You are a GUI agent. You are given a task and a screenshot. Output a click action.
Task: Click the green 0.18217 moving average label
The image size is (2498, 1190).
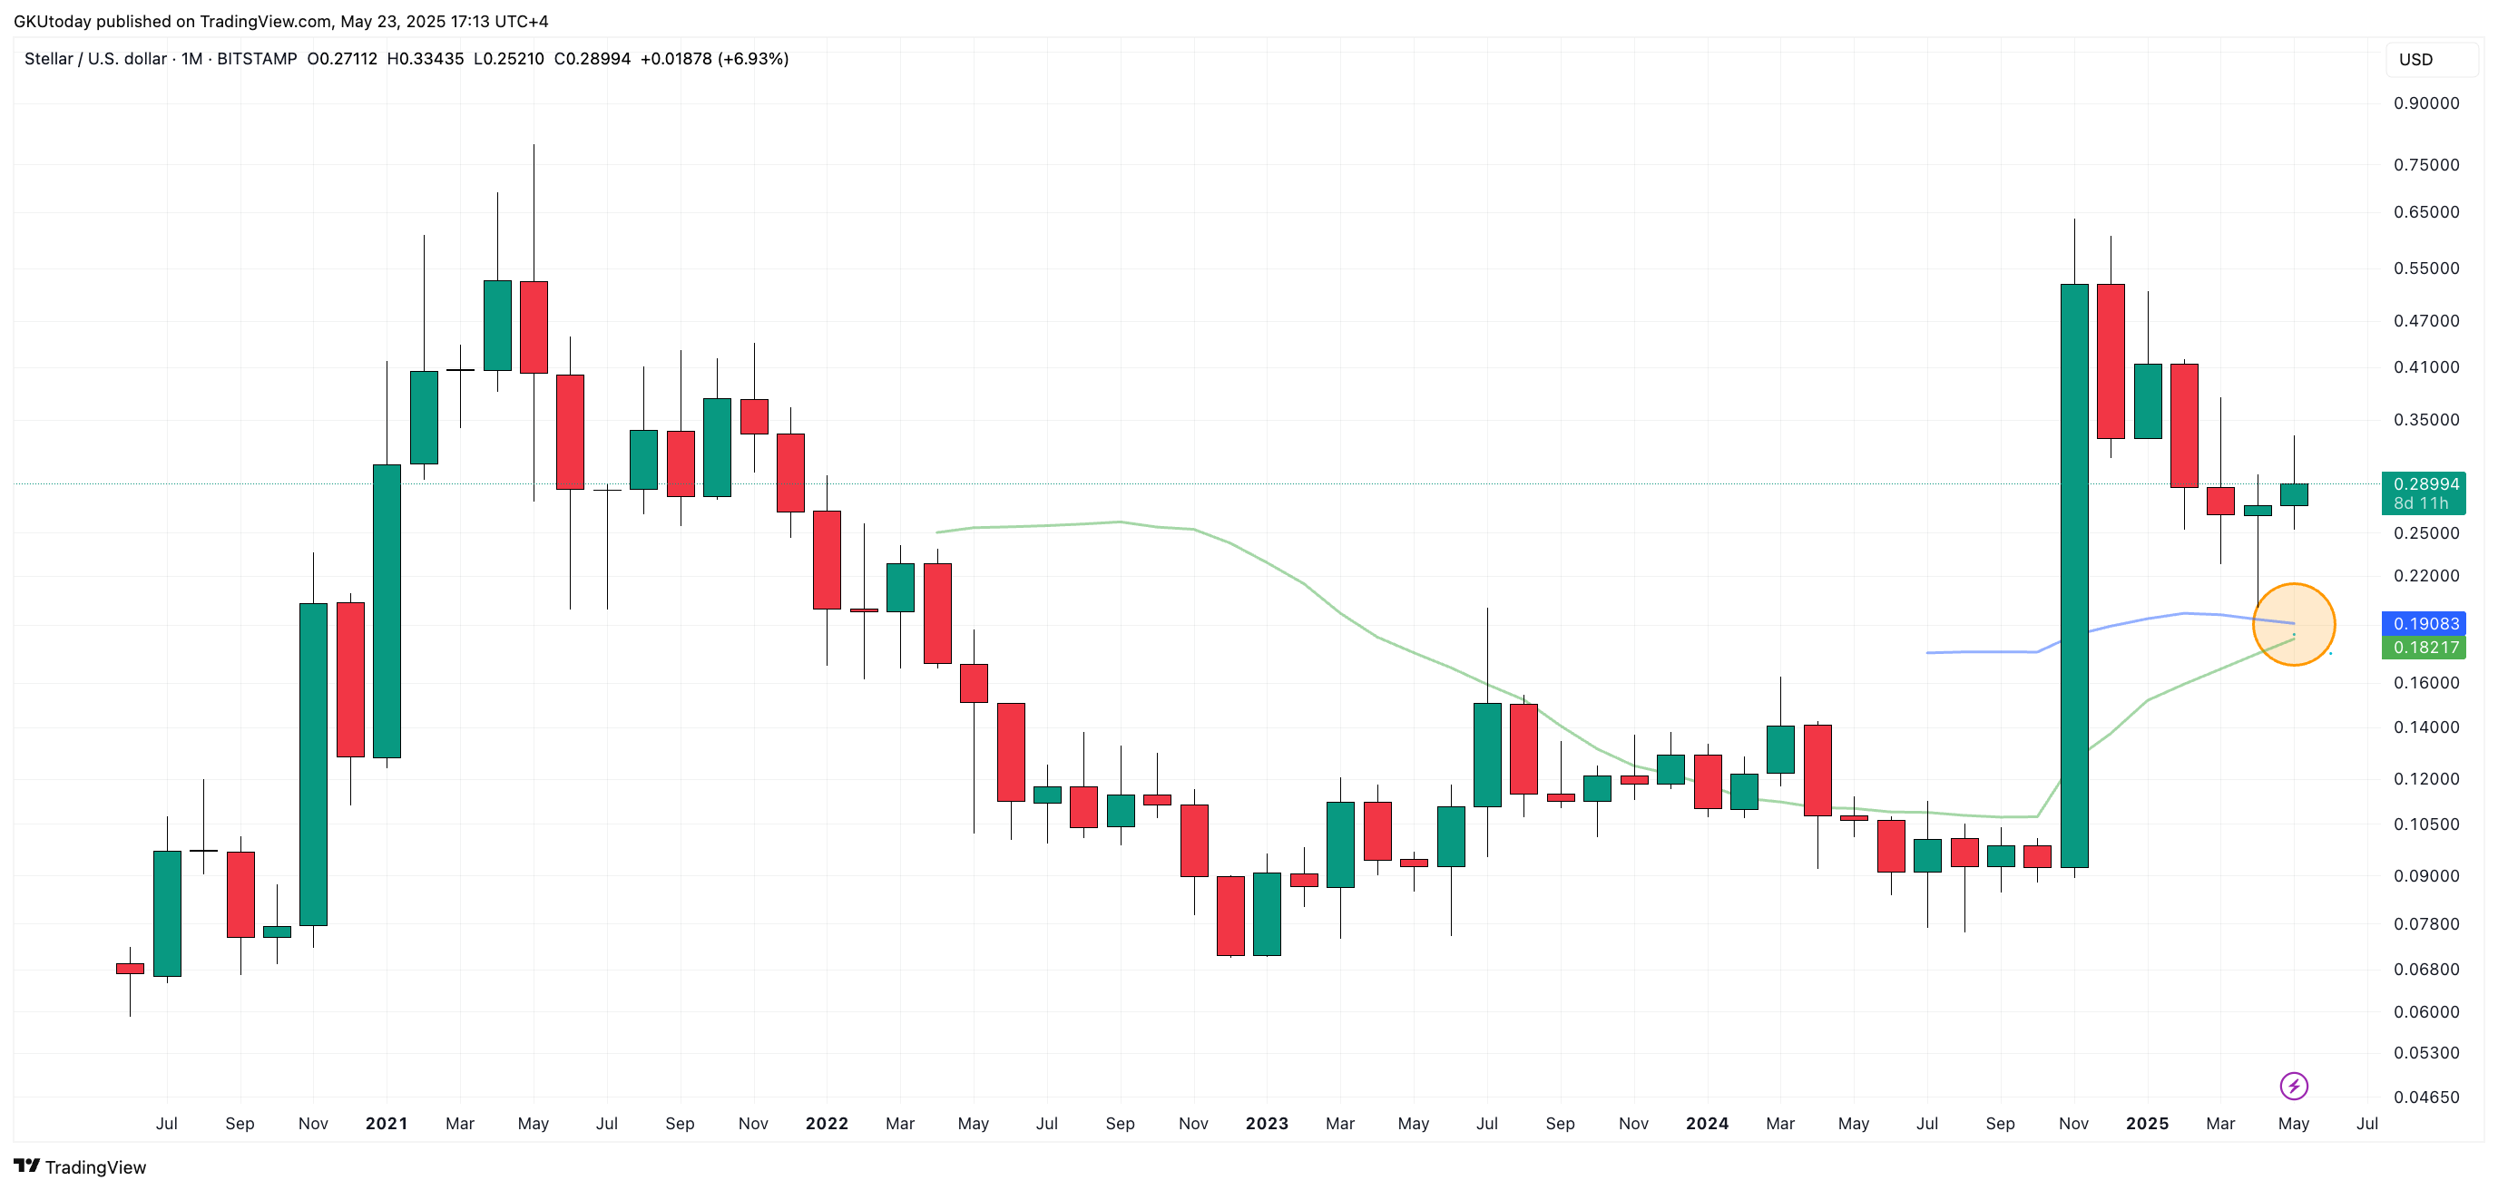2425,648
